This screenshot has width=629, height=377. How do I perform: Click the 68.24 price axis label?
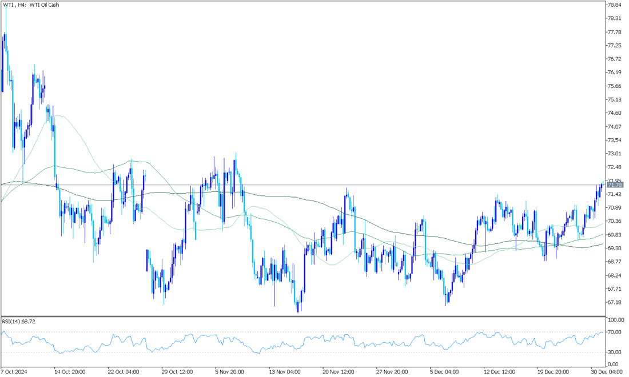(x=615, y=276)
